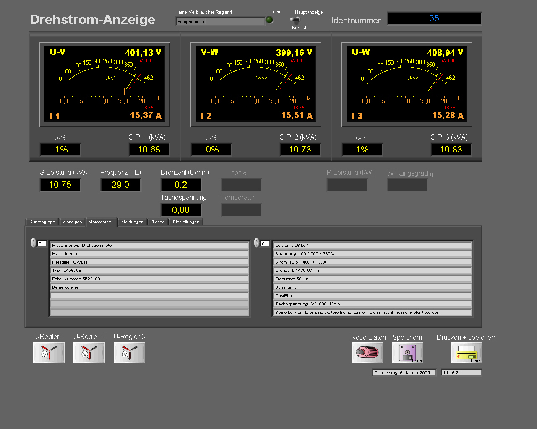537x429 pixels.
Task: Click the S-Ph2 value 10,73
Action: click(300, 150)
